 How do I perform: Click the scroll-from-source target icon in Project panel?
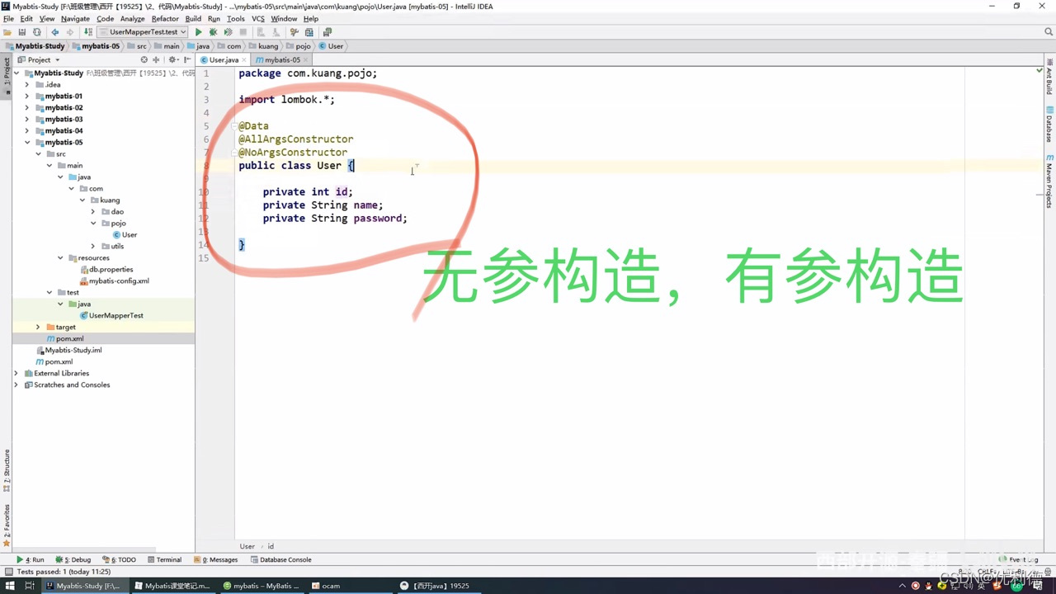(x=144, y=59)
